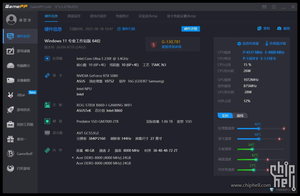Screen dimensions: 300x196
Task: Click the Windows 11 专业工作站版 64位 text
Action: (73, 41)
